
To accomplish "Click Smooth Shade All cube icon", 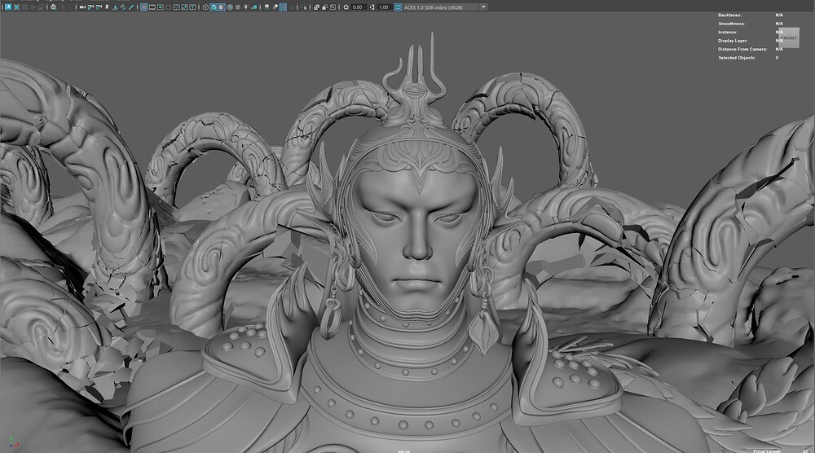I will point(214,7).
